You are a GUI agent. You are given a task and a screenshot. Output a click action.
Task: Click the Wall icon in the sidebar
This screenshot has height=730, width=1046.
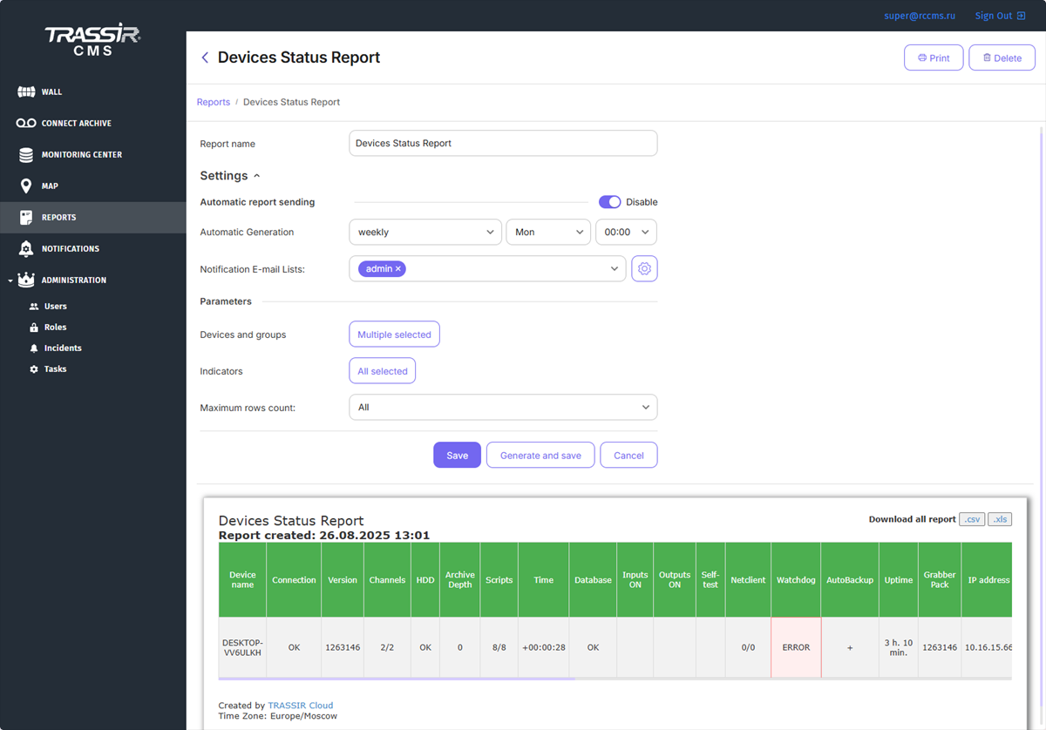(x=26, y=91)
